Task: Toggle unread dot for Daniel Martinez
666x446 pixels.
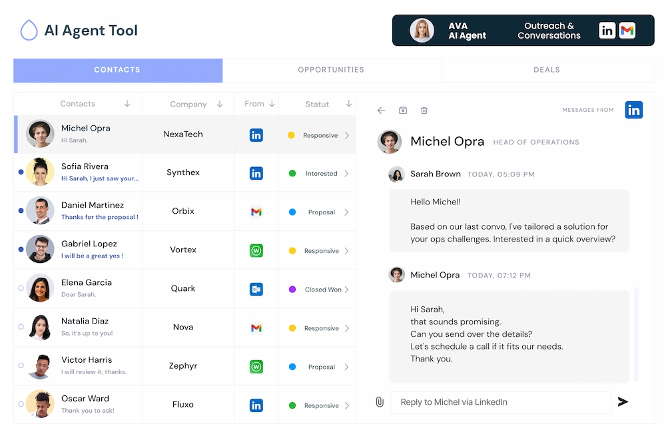Action: click(x=21, y=210)
